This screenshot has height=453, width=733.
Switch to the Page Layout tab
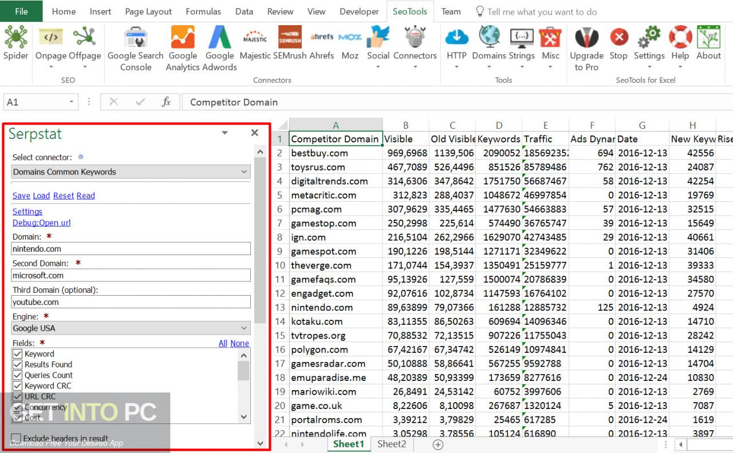[148, 11]
